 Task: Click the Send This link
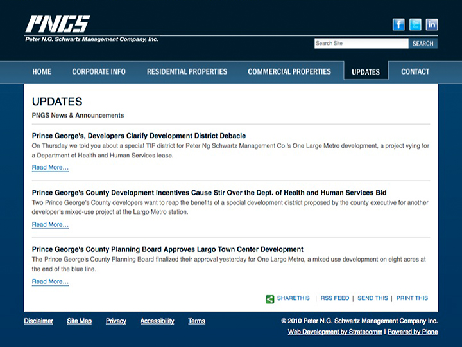[x=373, y=298]
